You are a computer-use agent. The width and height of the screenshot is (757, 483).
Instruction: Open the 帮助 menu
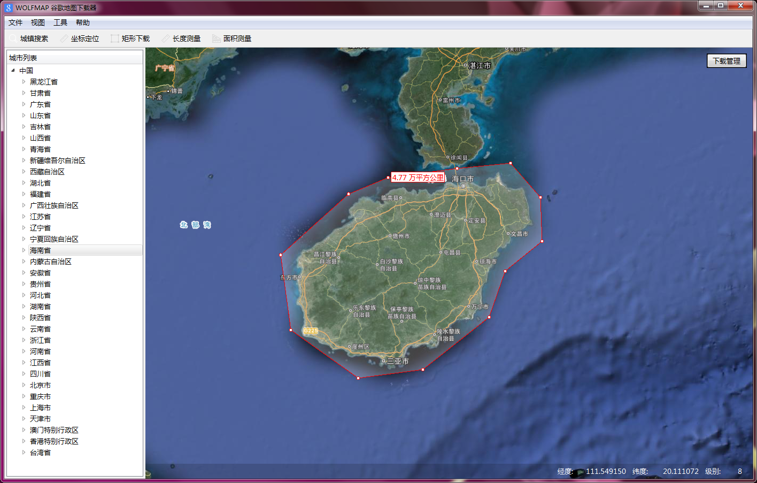tap(82, 22)
